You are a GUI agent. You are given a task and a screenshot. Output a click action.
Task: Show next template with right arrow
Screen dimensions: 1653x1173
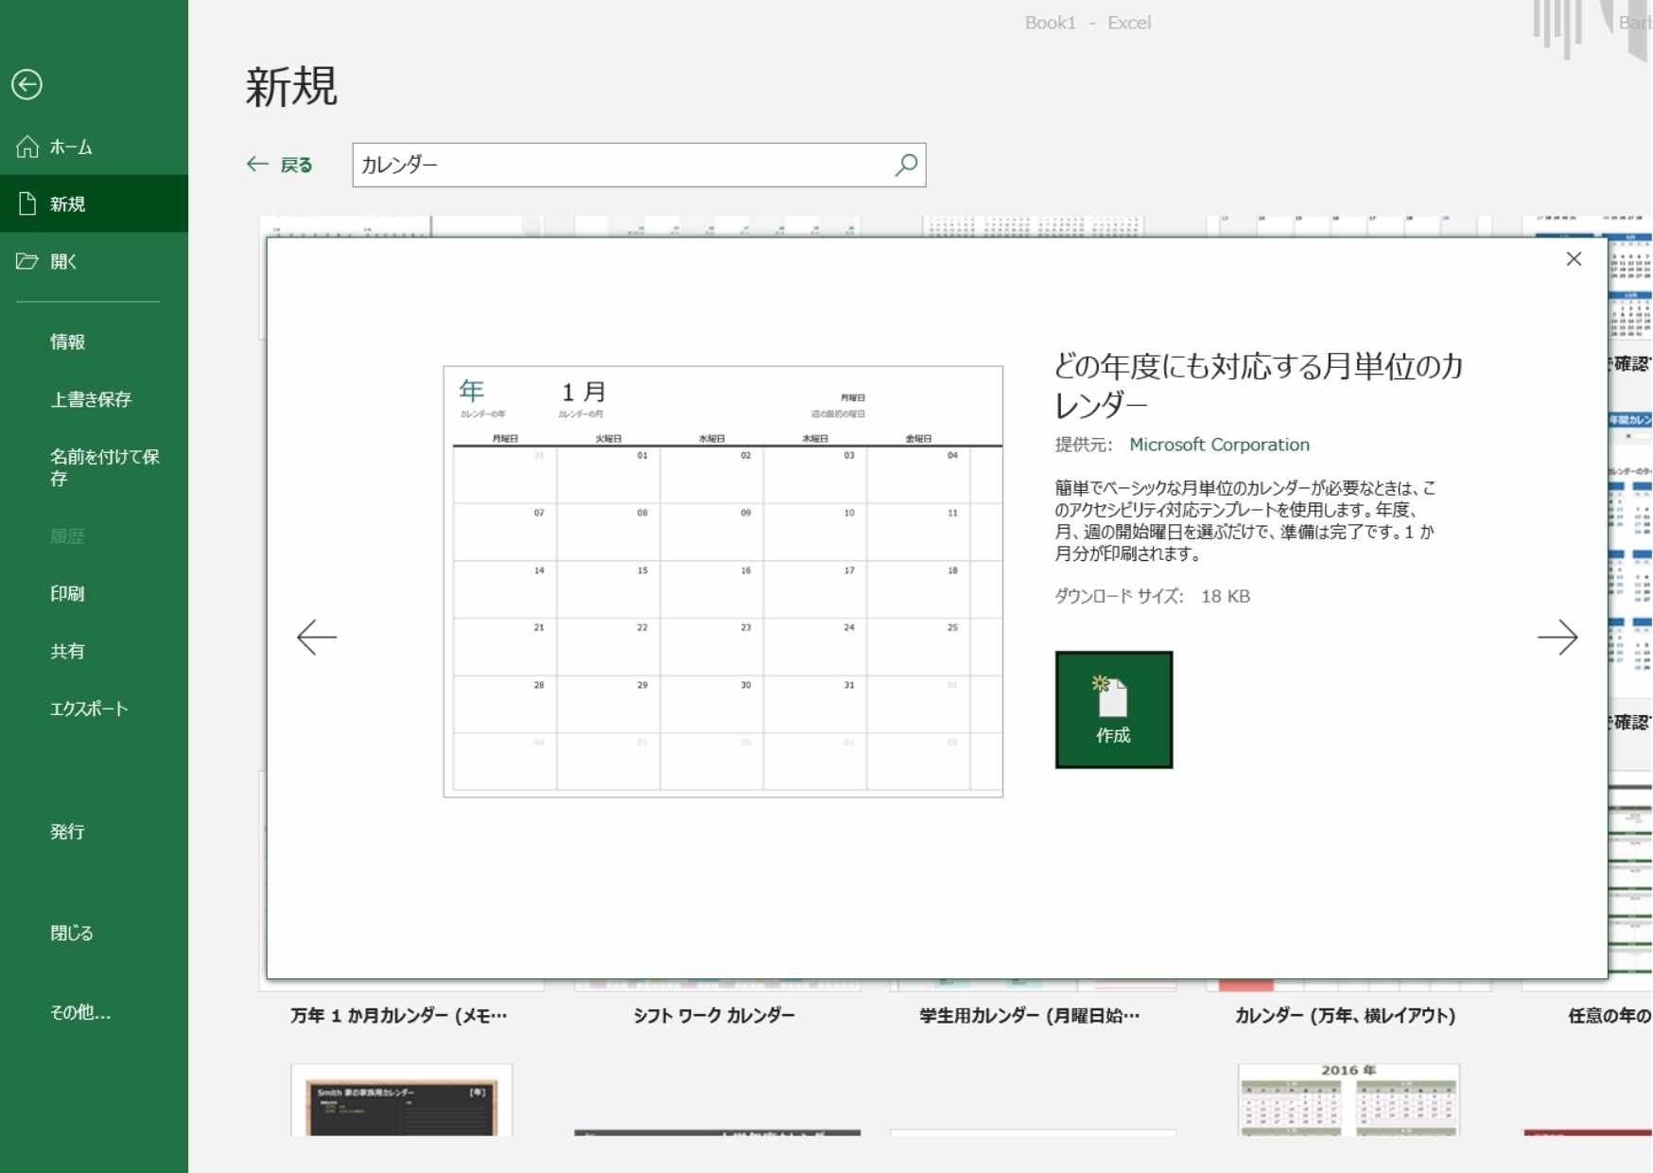click(x=1557, y=637)
